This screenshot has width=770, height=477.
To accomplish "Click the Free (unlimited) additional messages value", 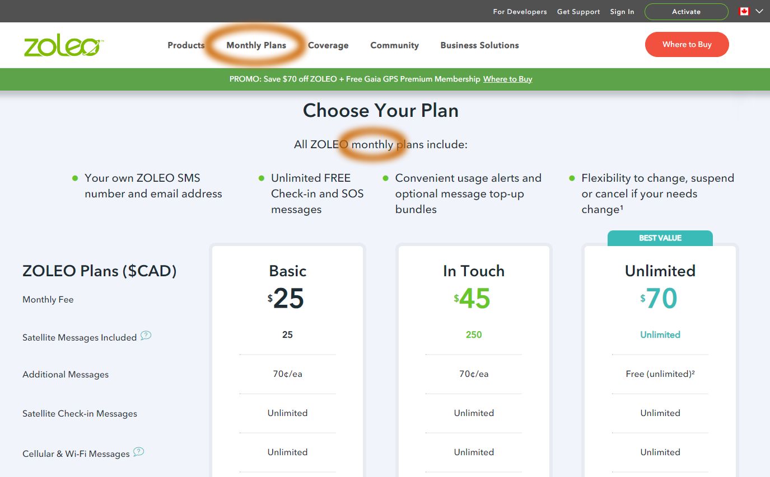I will [660, 374].
